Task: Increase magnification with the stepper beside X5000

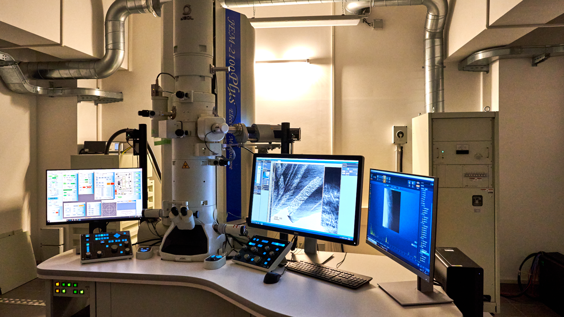Action: 58,198
